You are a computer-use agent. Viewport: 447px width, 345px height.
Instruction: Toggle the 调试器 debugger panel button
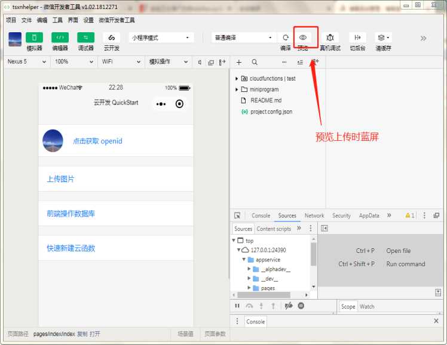pos(85,38)
